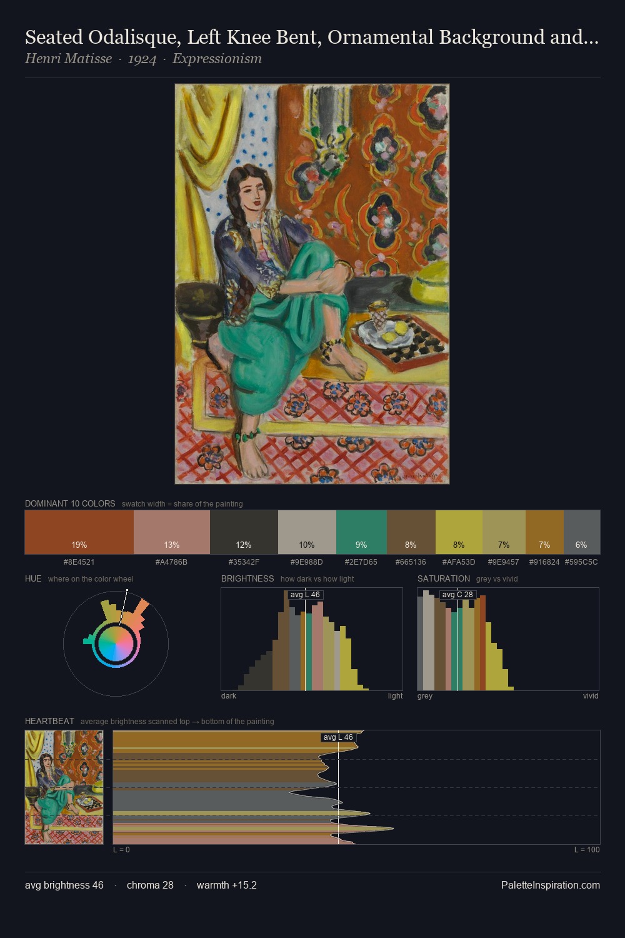Viewport: 625px width, 938px height.
Task: Click the BRIGHTNESS section heading
Action: (247, 578)
